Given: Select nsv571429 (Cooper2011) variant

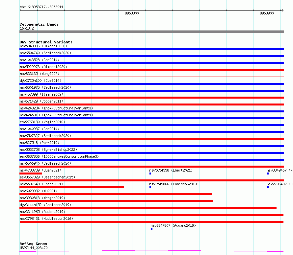Looking at the screenshot, I should click(41, 101).
